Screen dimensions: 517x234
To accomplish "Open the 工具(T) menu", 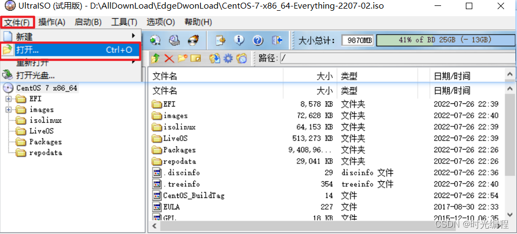I will pyautogui.click(x=124, y=22).
